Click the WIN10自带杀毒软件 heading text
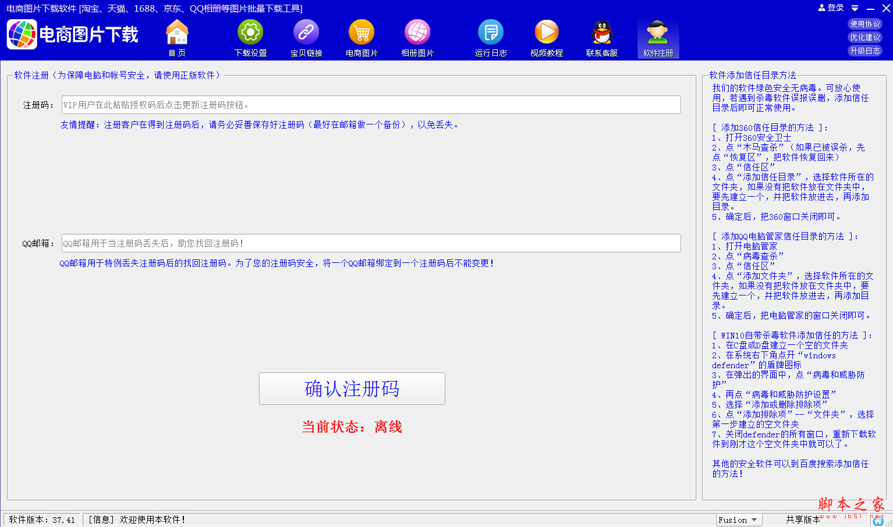The image size is (893, 527). coord(792,335)
